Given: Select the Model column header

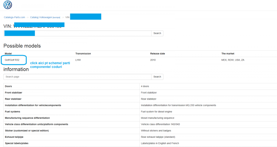Looking at the screenshot, I should tap(8, 54).
